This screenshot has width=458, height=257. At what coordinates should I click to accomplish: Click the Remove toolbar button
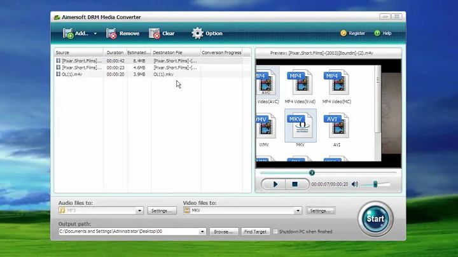coord(123,34)
